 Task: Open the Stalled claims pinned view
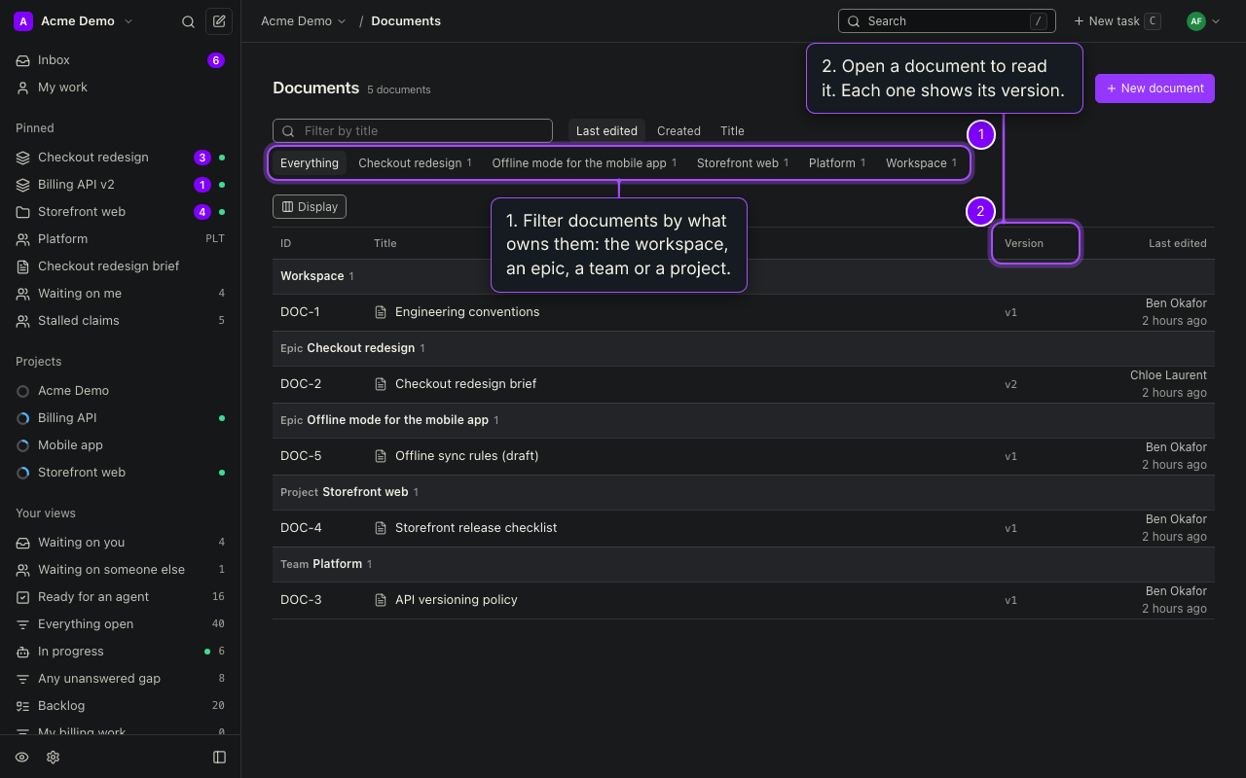pos(121,321)
